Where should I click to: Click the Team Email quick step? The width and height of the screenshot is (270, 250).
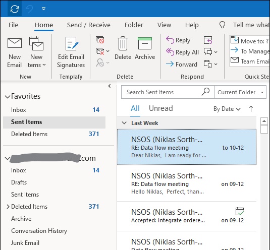(x=250, y=61)
